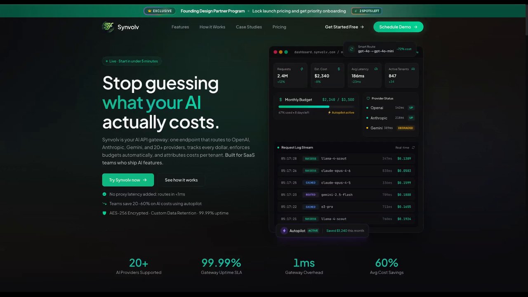Screen dimensions: 528x297
Task: Click the people icon on the Active Tenants card
Action: 413,69
